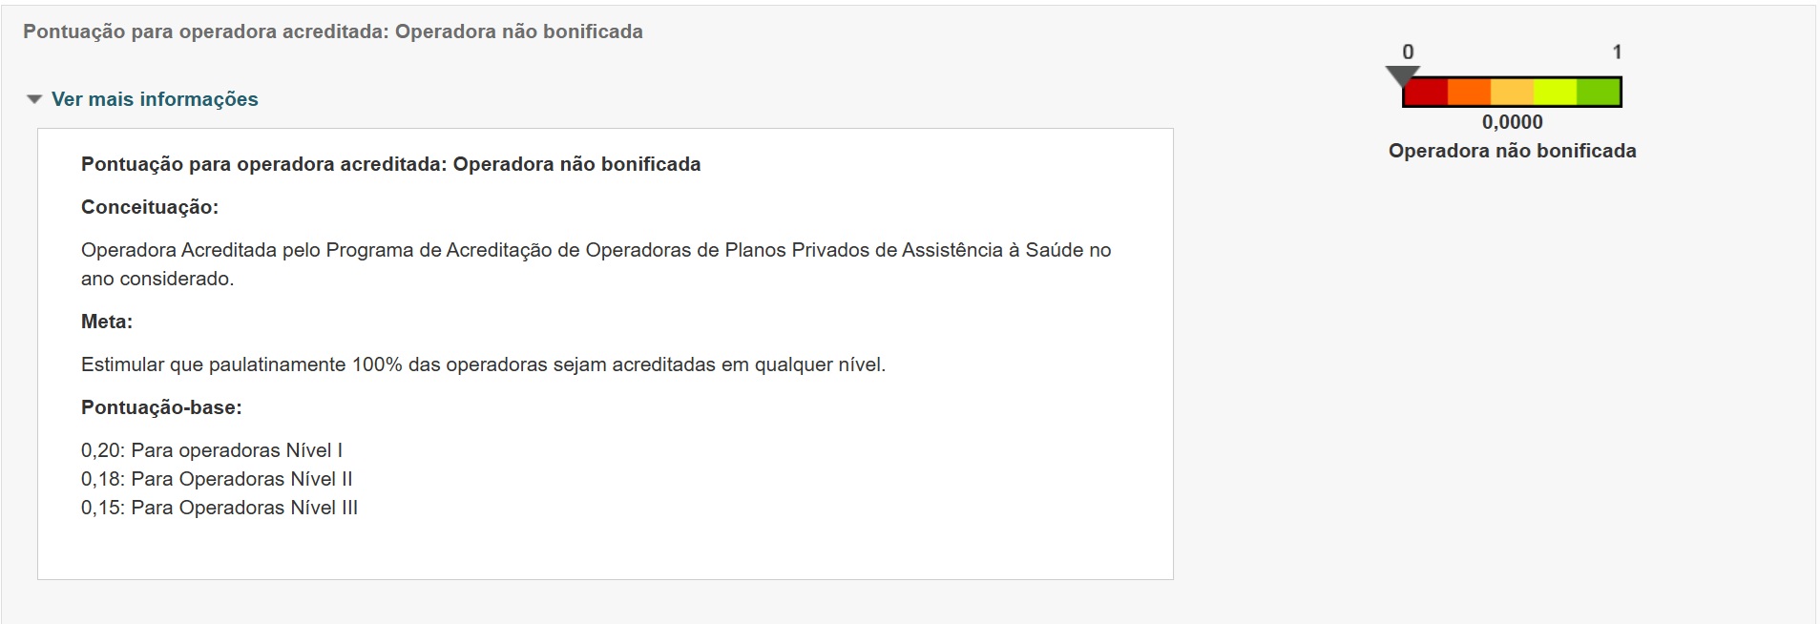Click the gray page heading Pontuação para operadora acreditada
The image size is (1820, 624).
click(333, 31)
